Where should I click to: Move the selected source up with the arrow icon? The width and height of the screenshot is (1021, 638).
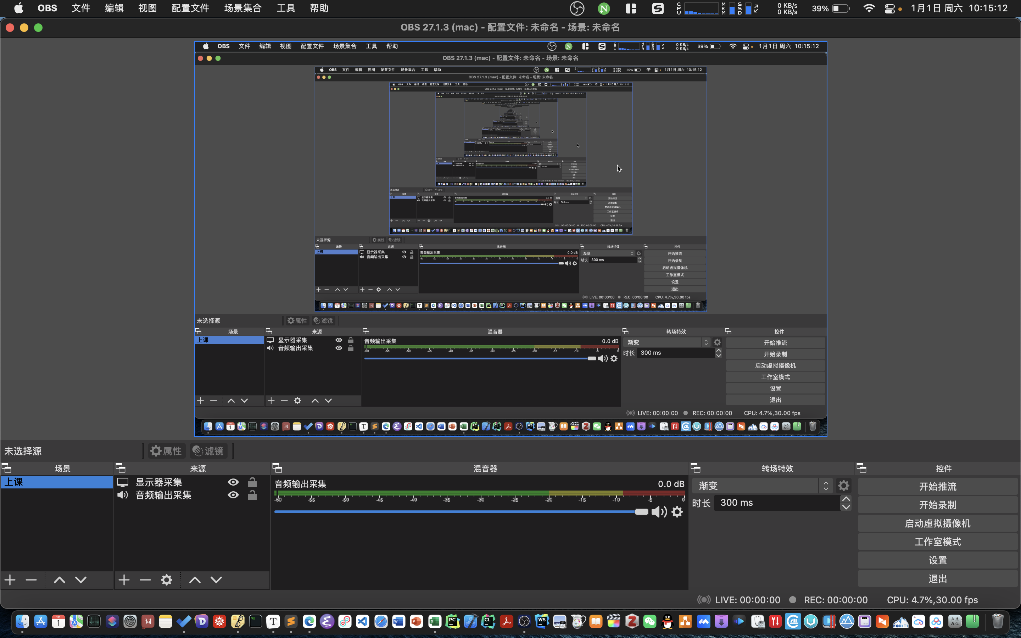click(x=194, y=580)
